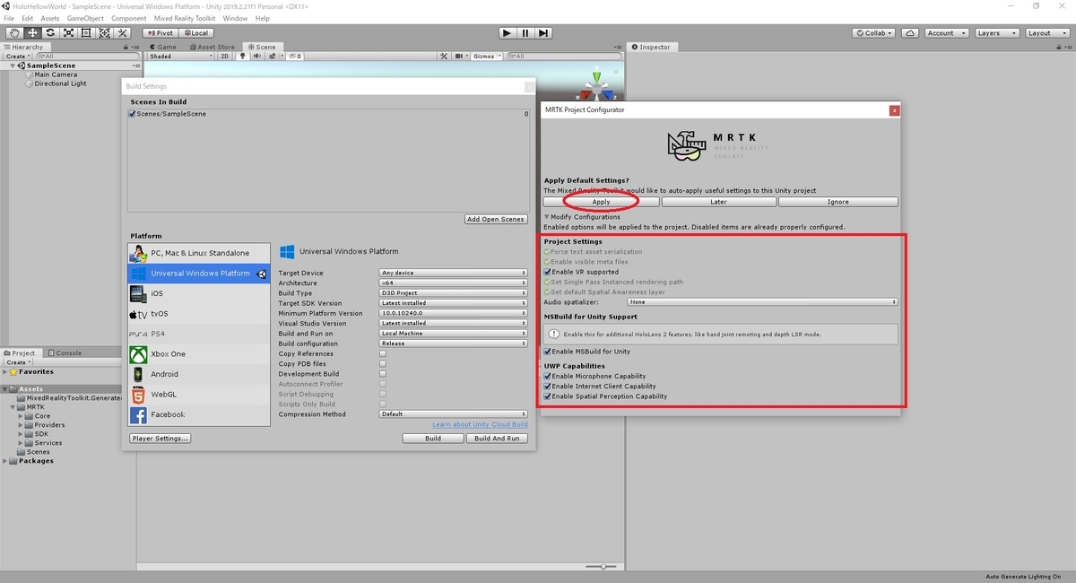Select the Xbox One platform entry
1076x583 pixels.
tap(199, 354)
